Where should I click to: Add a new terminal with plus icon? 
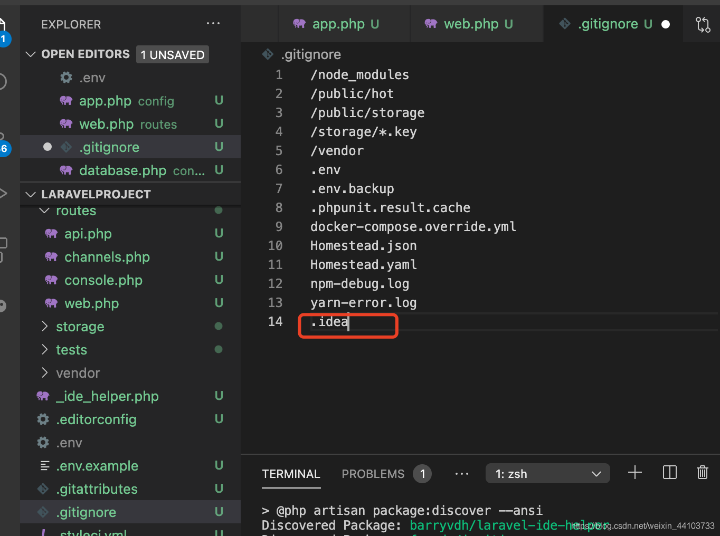pyautogui.click(x=635, y=473)
